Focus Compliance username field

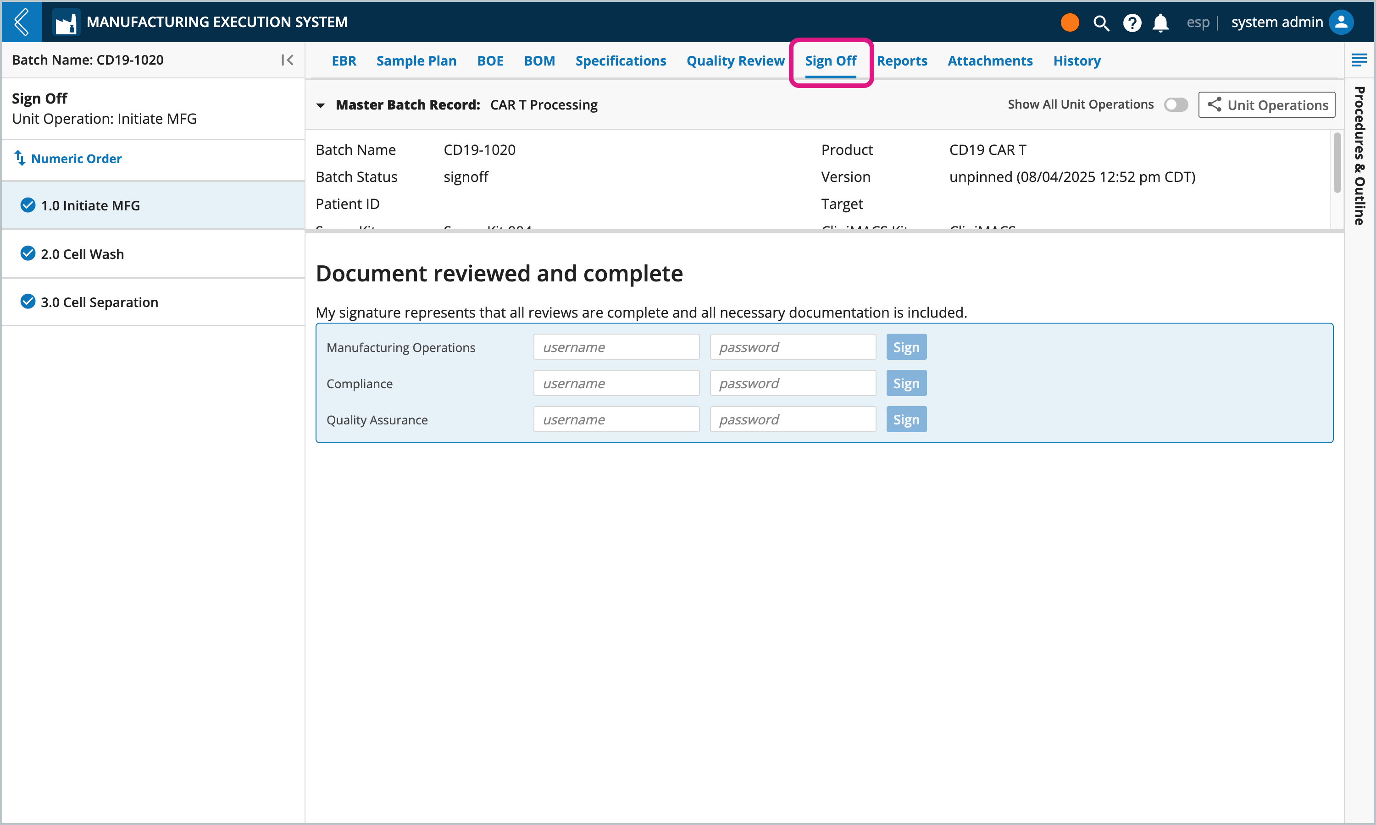tap(616, 383)
